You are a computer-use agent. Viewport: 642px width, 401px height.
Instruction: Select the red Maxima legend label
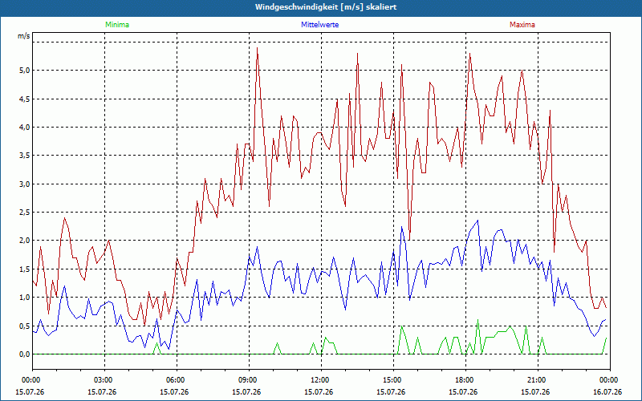pos(522,25)
